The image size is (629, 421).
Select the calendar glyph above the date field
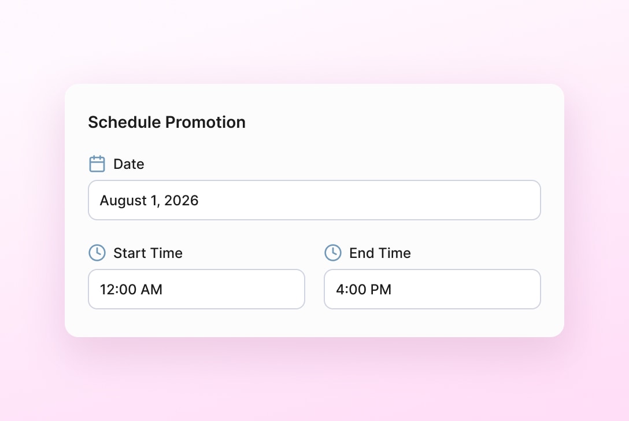coord(97,164)
